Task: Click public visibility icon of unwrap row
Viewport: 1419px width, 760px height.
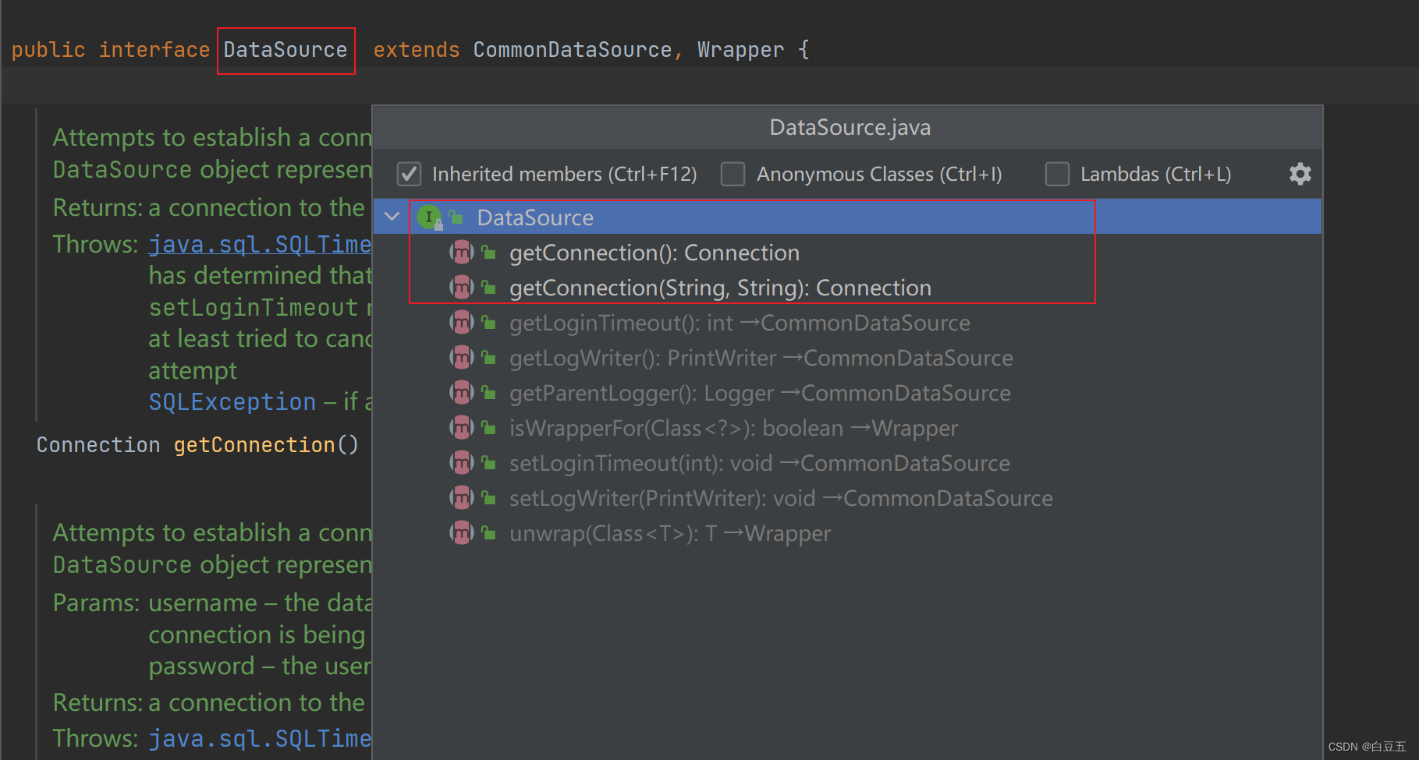Action: click(x=488, y=532)
